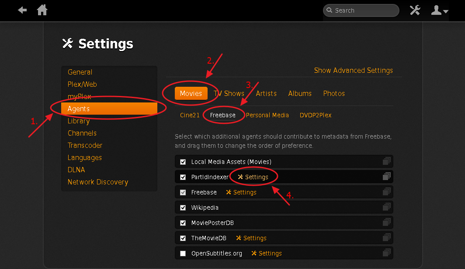Switch to the TV Shows tab
465x269 pixels.
coord(229,93)
